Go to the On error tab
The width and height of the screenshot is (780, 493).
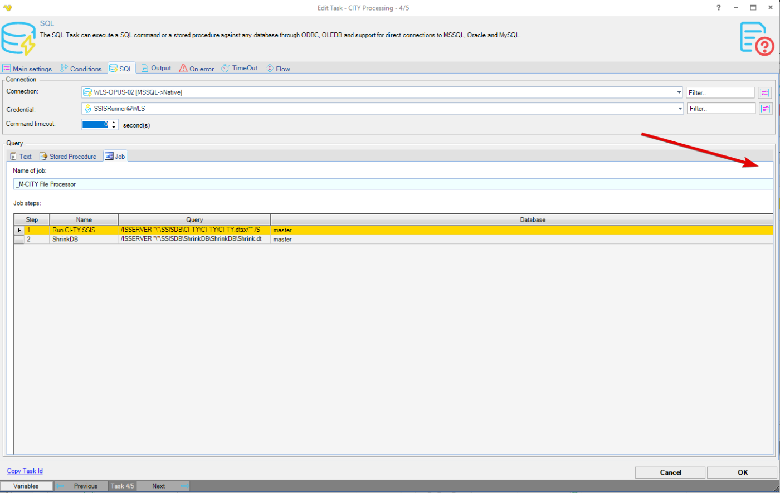[x=197, y=69]
